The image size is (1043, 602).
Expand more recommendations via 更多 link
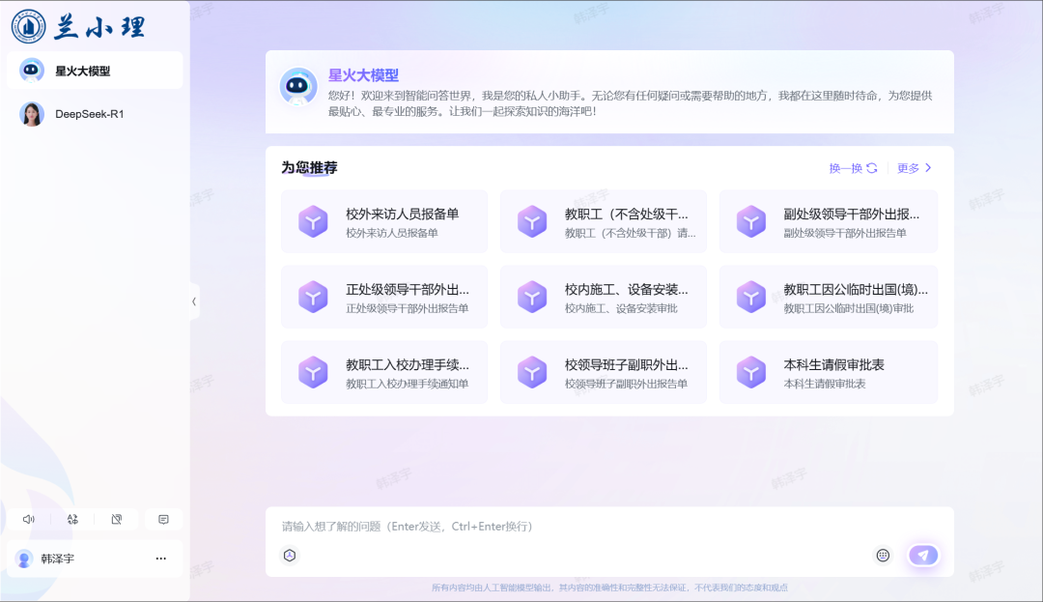(912, 167)
